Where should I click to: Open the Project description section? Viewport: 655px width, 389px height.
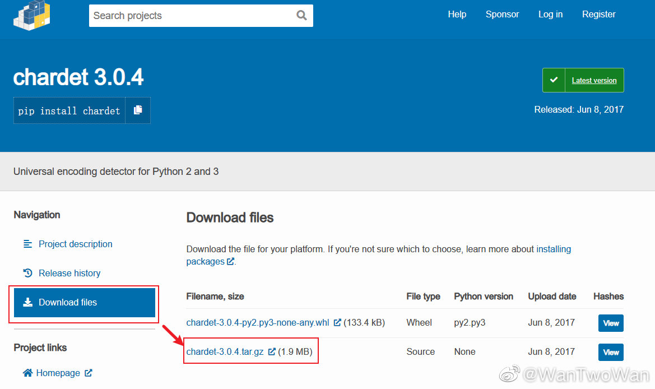click(75, 244)
